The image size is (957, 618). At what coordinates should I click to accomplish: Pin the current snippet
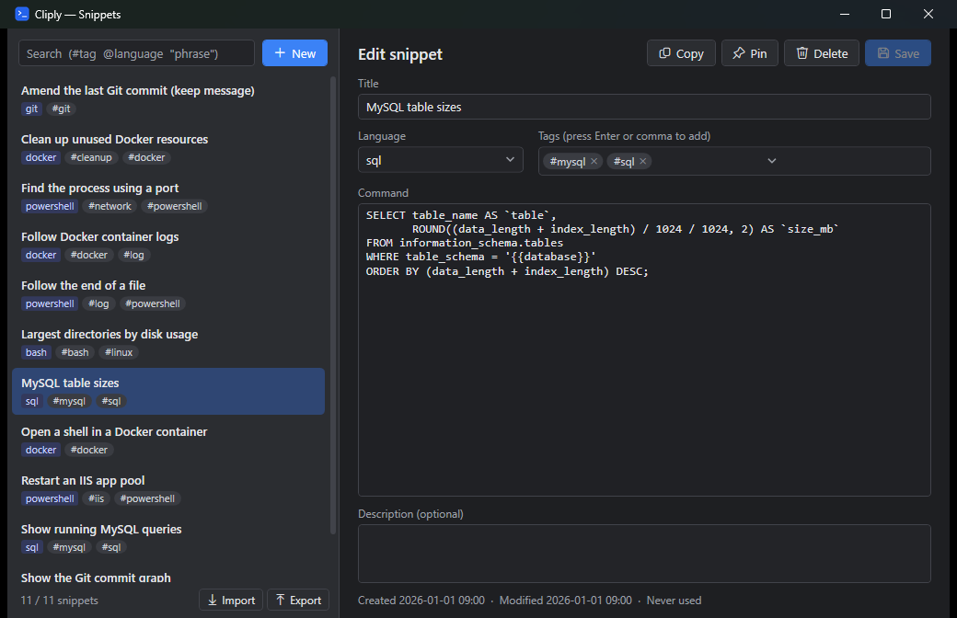(x=749, y=53)
